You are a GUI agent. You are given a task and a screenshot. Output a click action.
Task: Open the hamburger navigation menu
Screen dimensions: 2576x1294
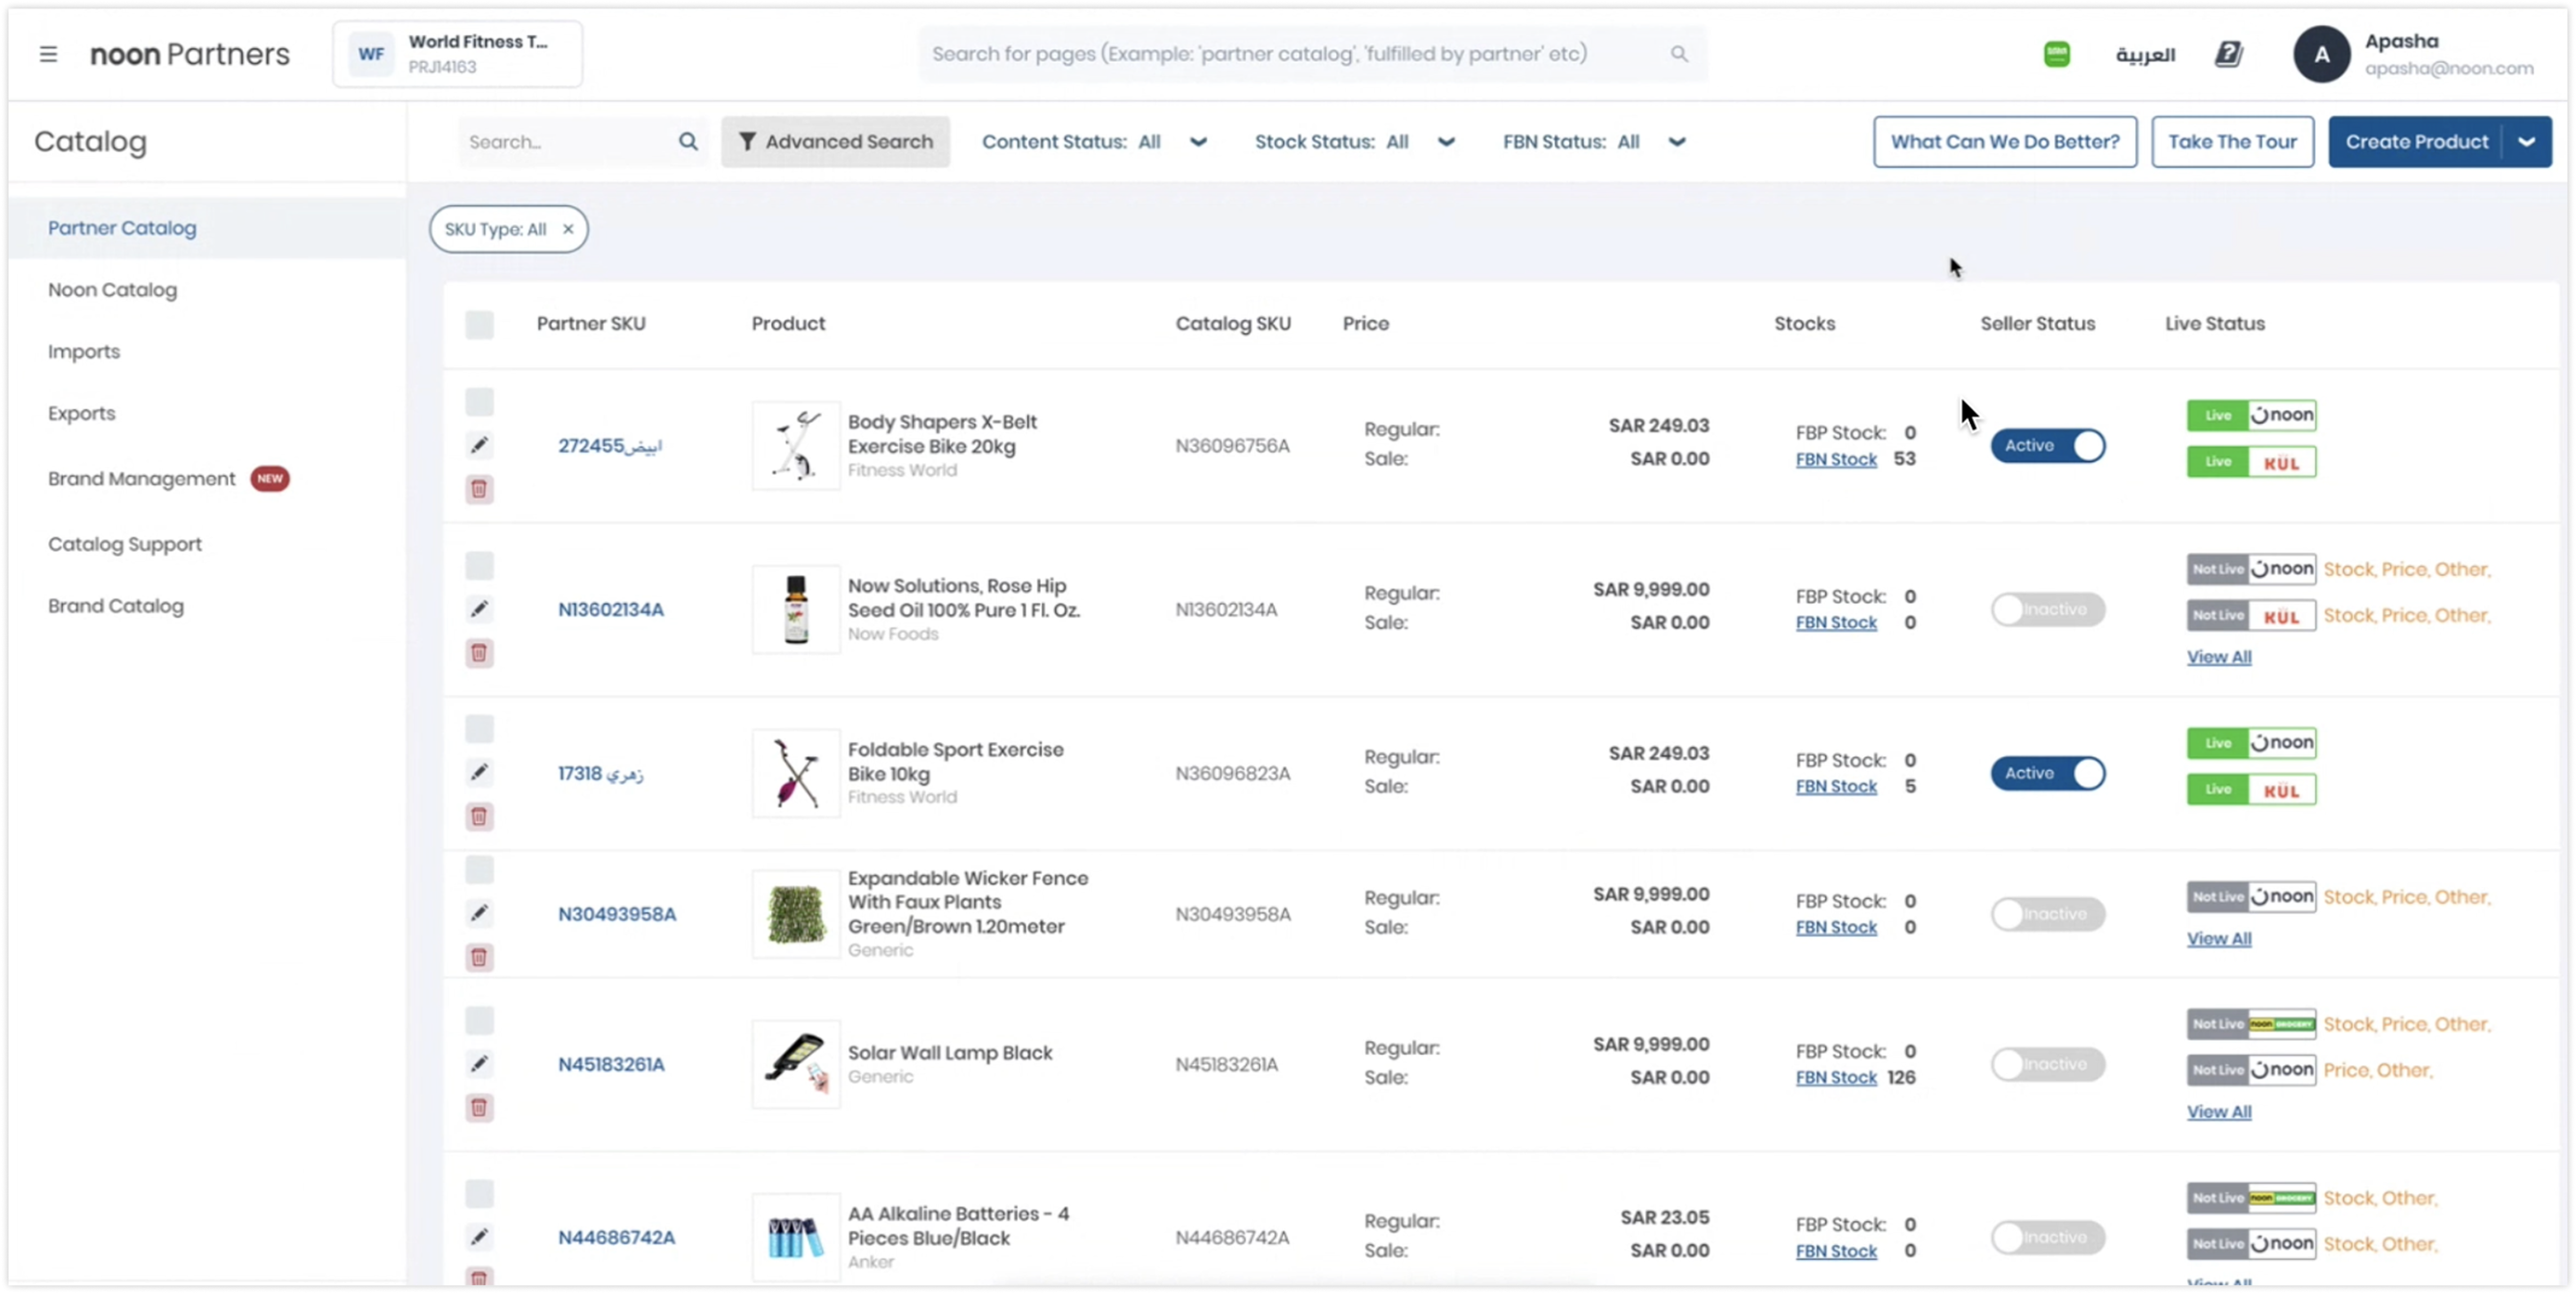[x=48, y=54]
